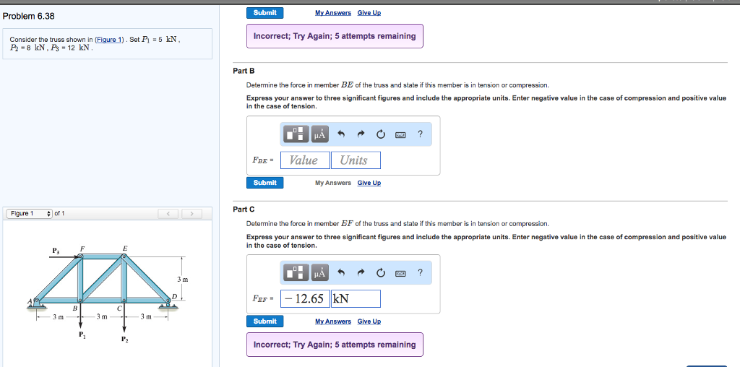This screenshot has height=367, width=740.
Task: Open symbols µÅ button in Part B toolbar
Action: click(319, 134)
